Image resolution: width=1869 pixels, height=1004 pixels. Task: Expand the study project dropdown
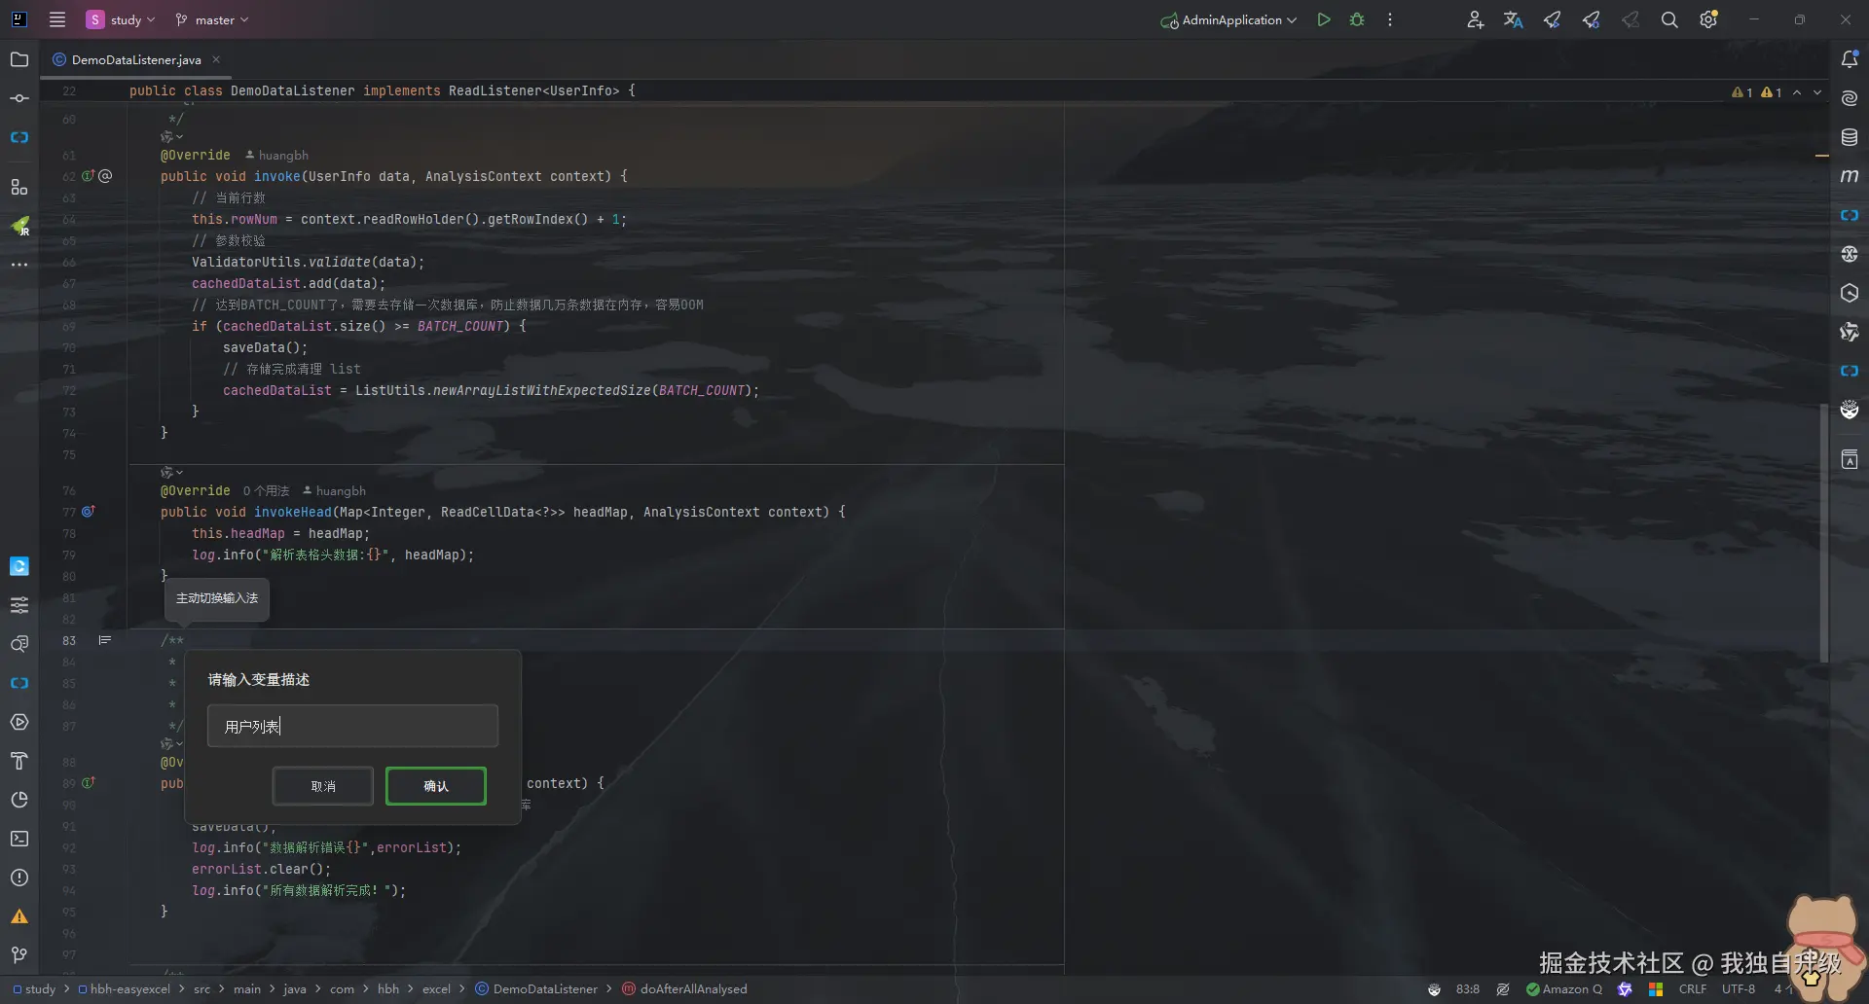coord(122,19)
